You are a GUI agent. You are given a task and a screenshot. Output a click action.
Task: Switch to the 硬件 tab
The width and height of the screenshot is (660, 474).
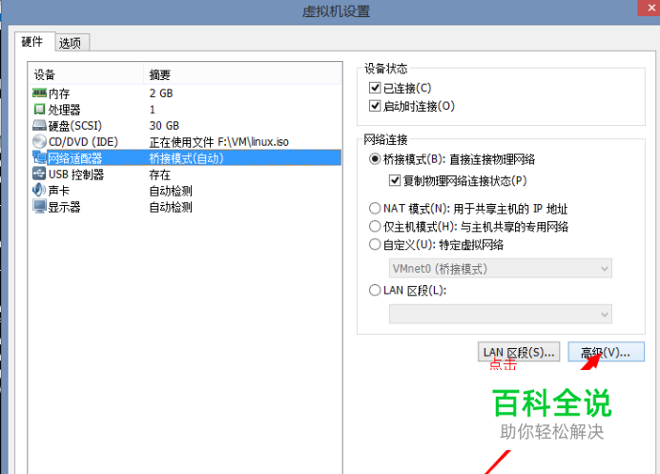pos(34,42)
